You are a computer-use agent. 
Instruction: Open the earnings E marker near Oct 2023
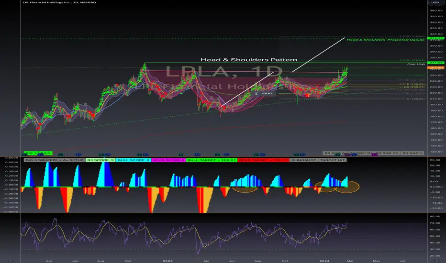[x=296, y=154]
